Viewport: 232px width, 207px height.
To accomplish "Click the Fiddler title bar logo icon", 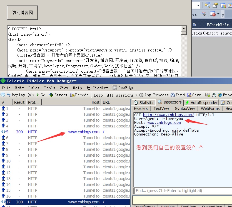I will point(3,81).
